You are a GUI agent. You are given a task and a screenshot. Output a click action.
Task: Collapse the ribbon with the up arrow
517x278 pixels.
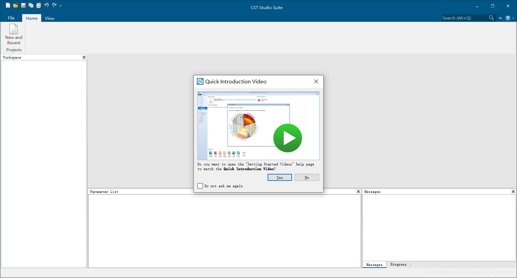[x=501, y=18]
